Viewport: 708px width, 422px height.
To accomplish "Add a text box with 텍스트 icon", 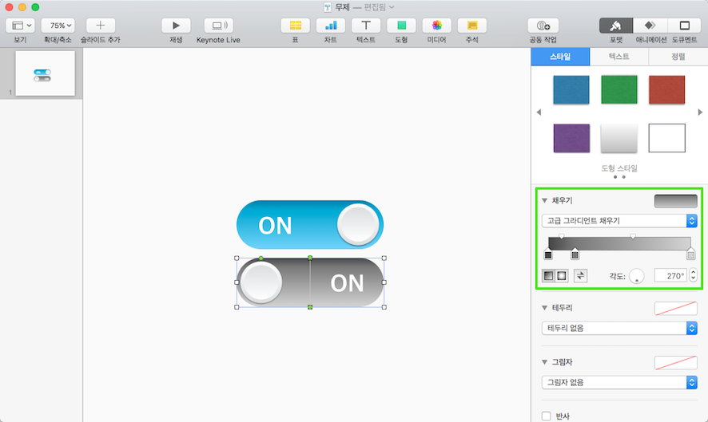I will [x=366, y=26].
